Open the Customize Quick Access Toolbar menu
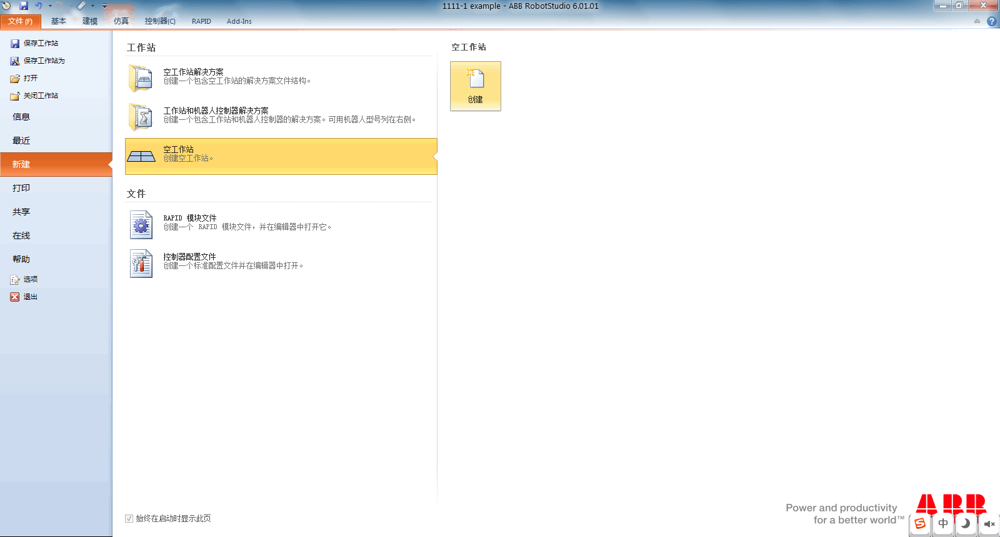Image resolution: width=1000 pixels, height=537 pixels. 104,6
